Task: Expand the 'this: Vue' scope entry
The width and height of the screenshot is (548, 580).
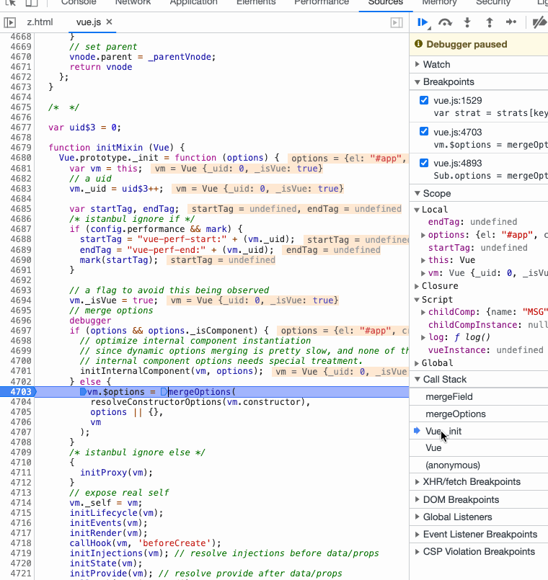Action: (x=423, y=260)
